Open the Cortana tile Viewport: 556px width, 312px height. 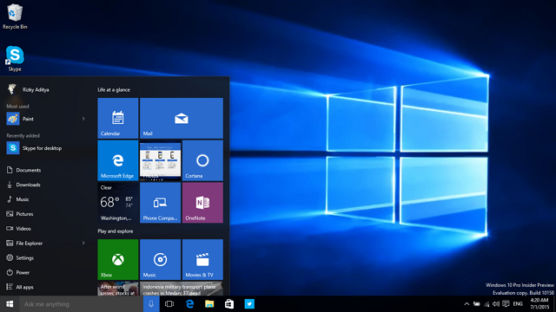tap(202, 160)
